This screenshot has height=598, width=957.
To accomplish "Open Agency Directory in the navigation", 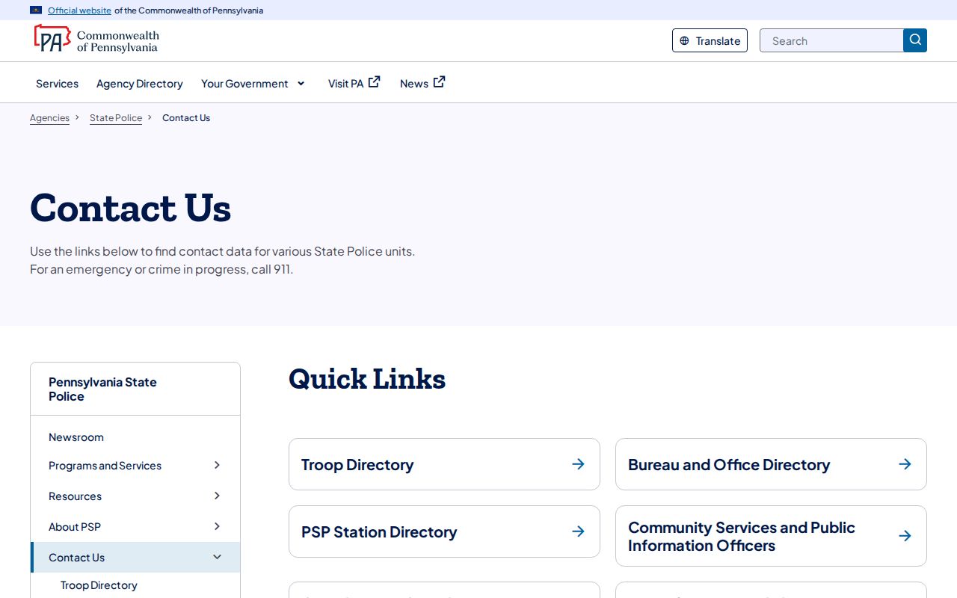I will (x=140, y=84).
